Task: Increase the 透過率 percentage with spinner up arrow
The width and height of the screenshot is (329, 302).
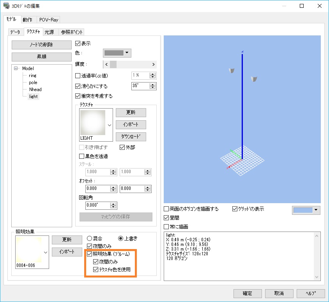Action: tap(153, 74)
